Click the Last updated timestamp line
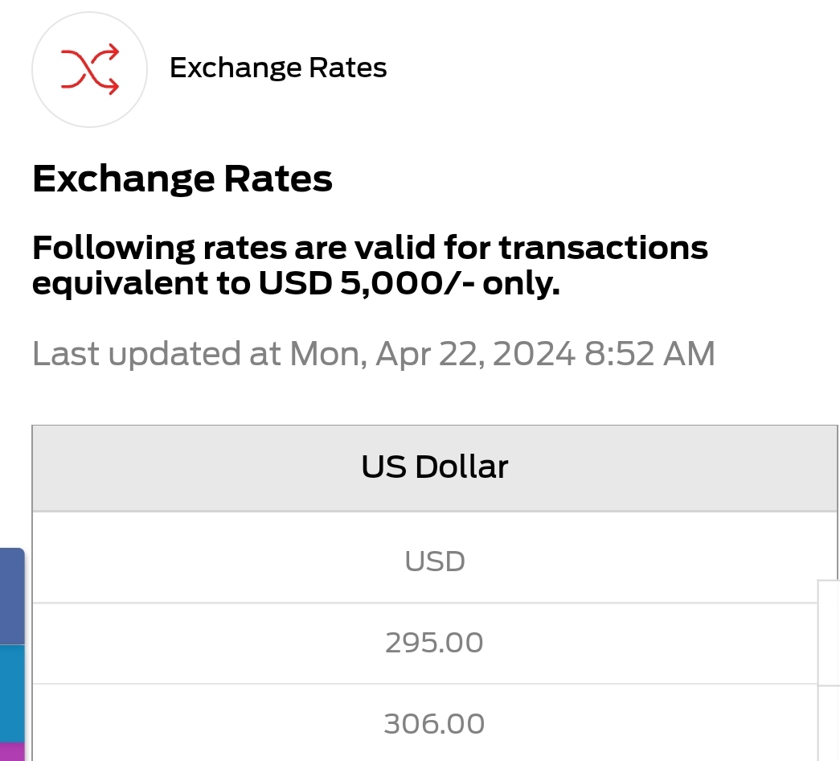 tap(374, 354)
